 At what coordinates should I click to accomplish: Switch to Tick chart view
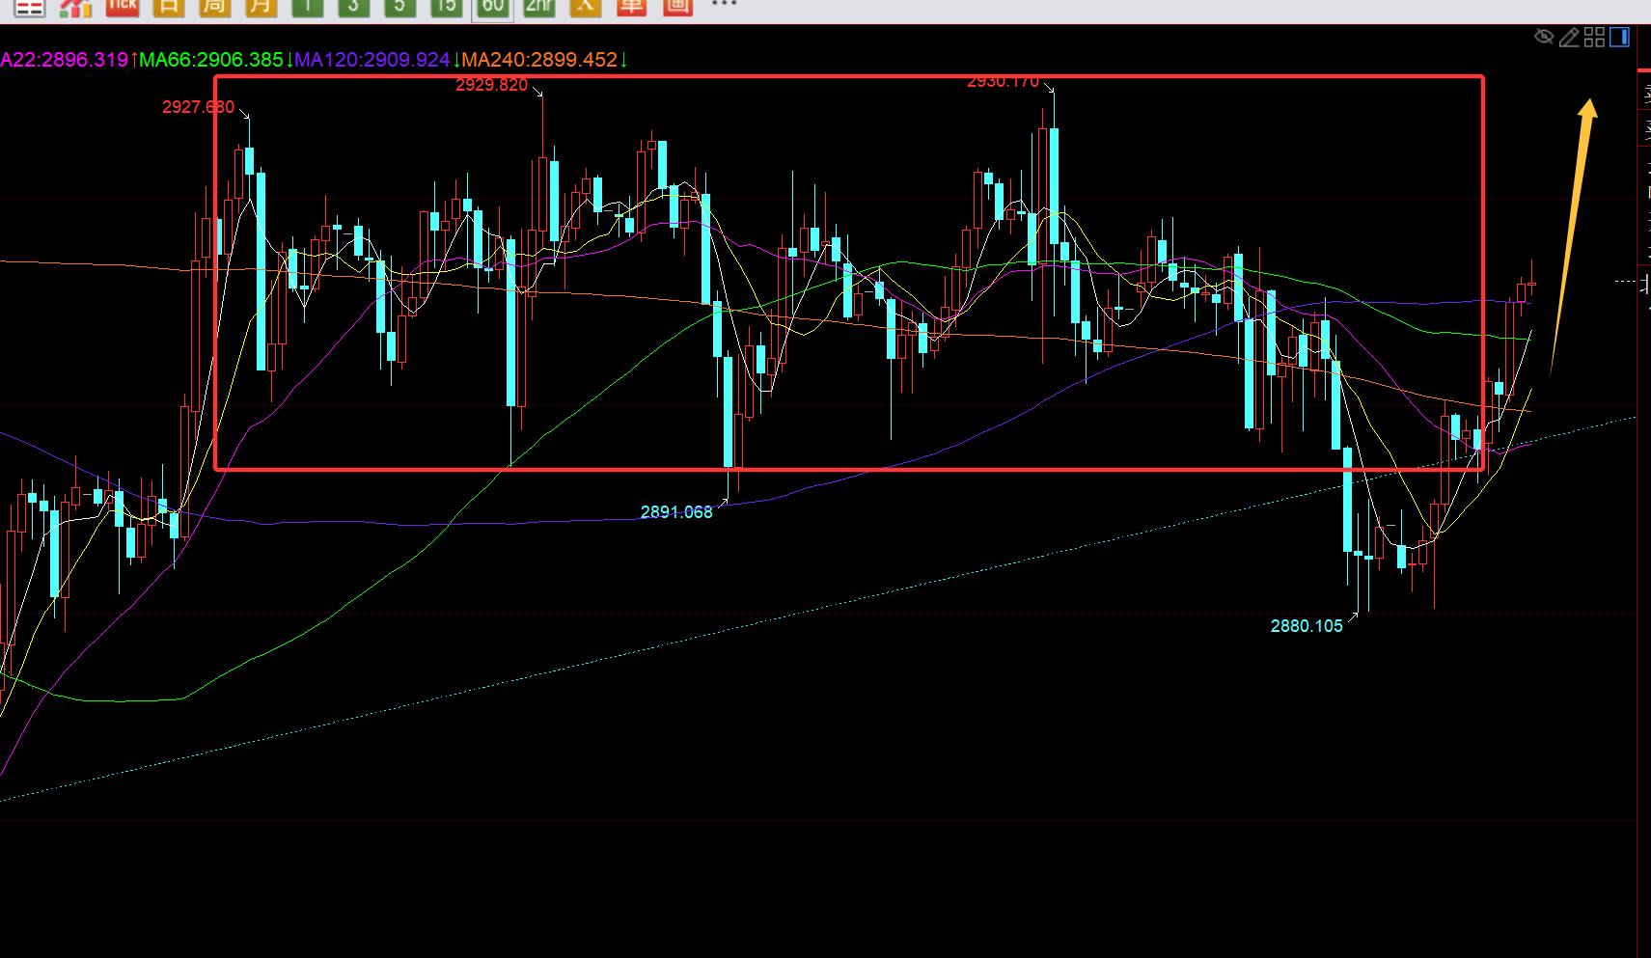point(122,7)
